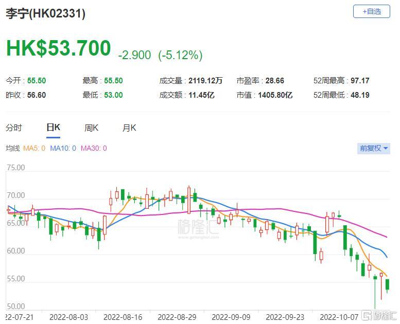Screen dimensions: 400x324
Task: Select the 日K daily chart tab
Action: (53, 128)
